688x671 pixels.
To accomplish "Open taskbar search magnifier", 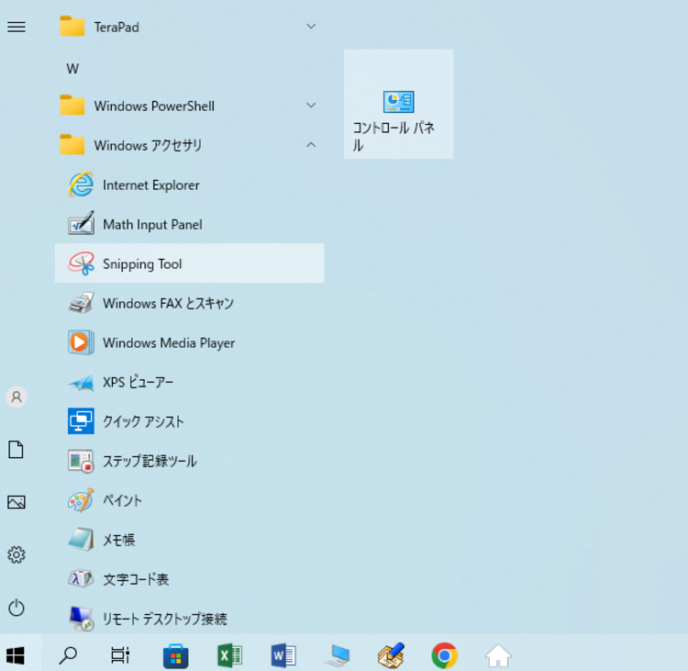I will 68,655.
